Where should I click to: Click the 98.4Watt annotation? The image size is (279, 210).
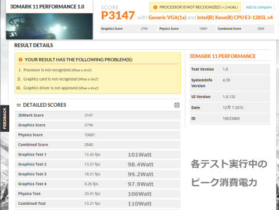tap(141, 165)
